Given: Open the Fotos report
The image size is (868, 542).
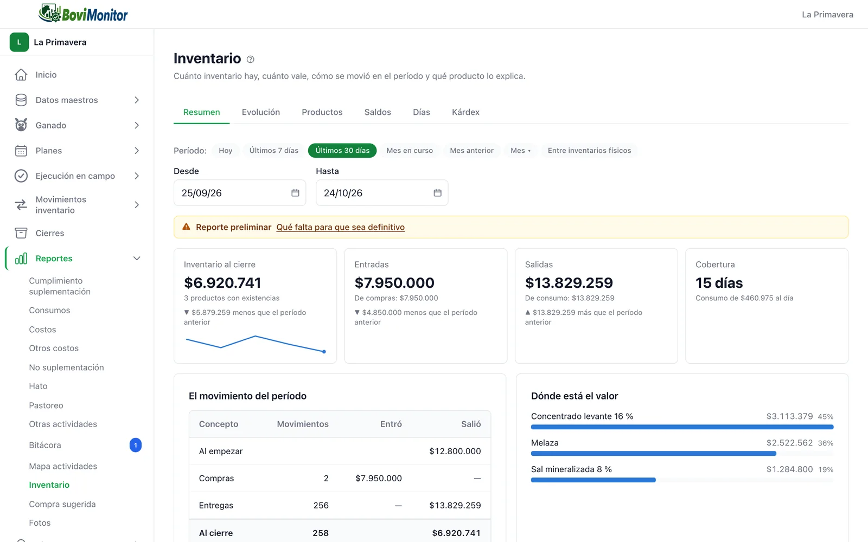Looking at the screenshot, I should (40, 523).
